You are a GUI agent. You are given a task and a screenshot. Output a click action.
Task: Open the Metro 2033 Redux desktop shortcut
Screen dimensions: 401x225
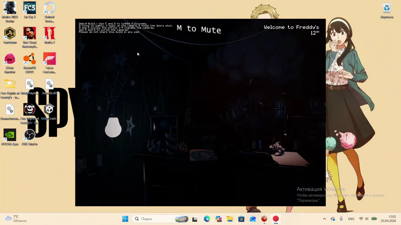[x=10, y=12]
